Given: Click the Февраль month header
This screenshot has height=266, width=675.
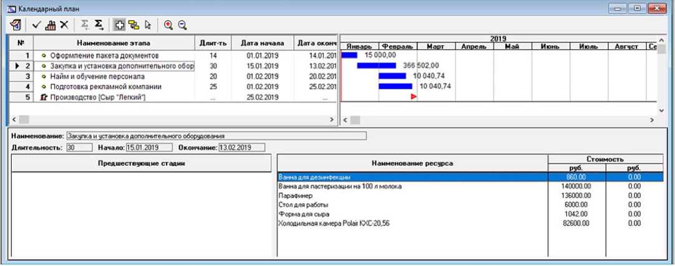Looking at the screenshot, I should pos(398,47).
